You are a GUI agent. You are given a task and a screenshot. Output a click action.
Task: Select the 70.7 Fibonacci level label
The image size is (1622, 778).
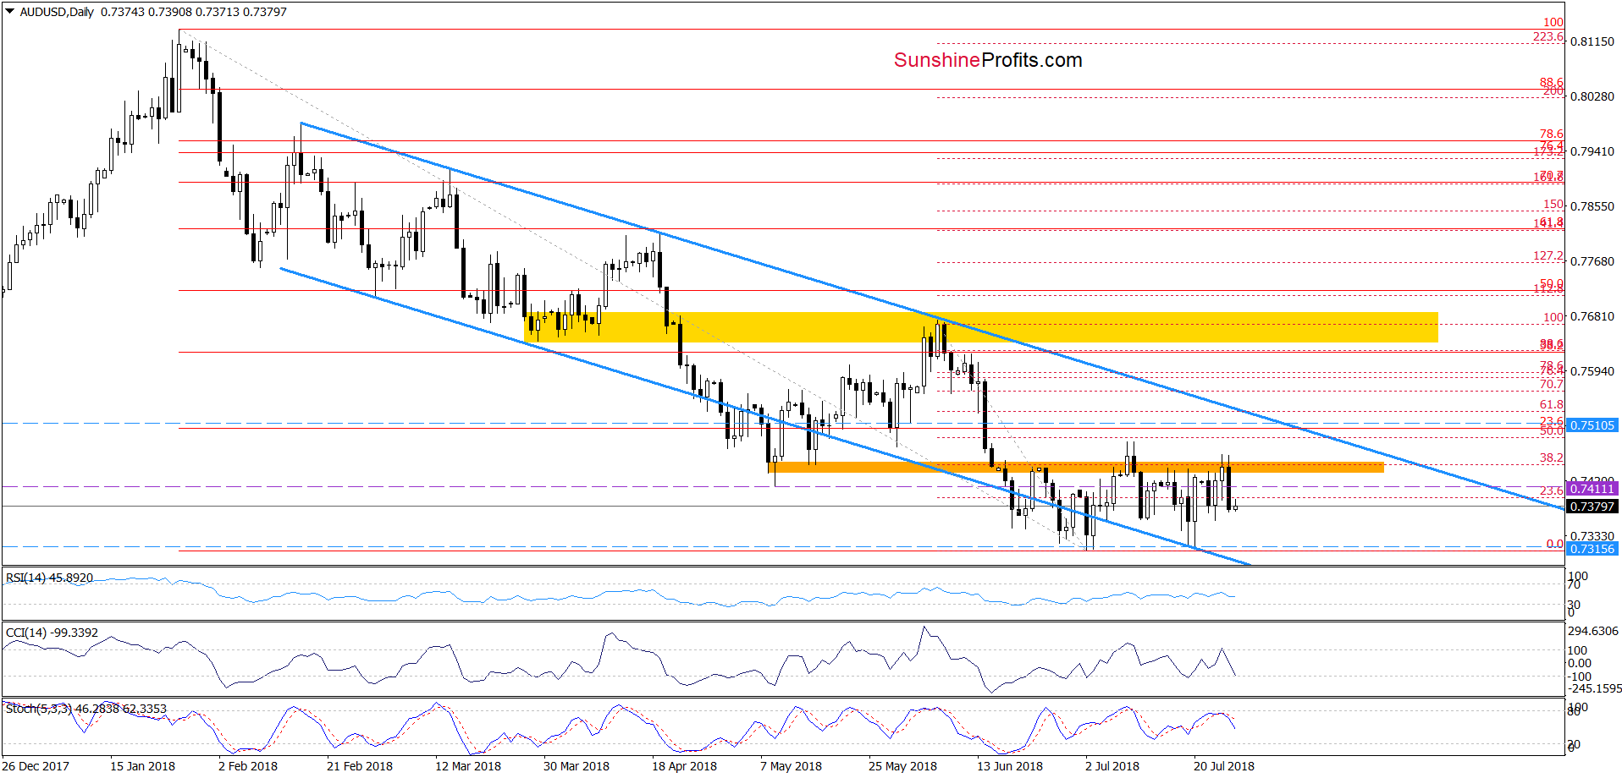pos(1552,384)
